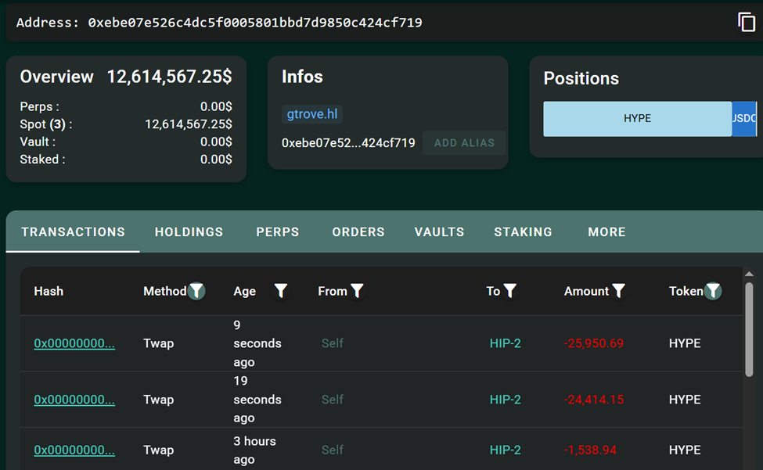Open the VAULTS tab
Screen dimensions: 763x470
point(439,231)
